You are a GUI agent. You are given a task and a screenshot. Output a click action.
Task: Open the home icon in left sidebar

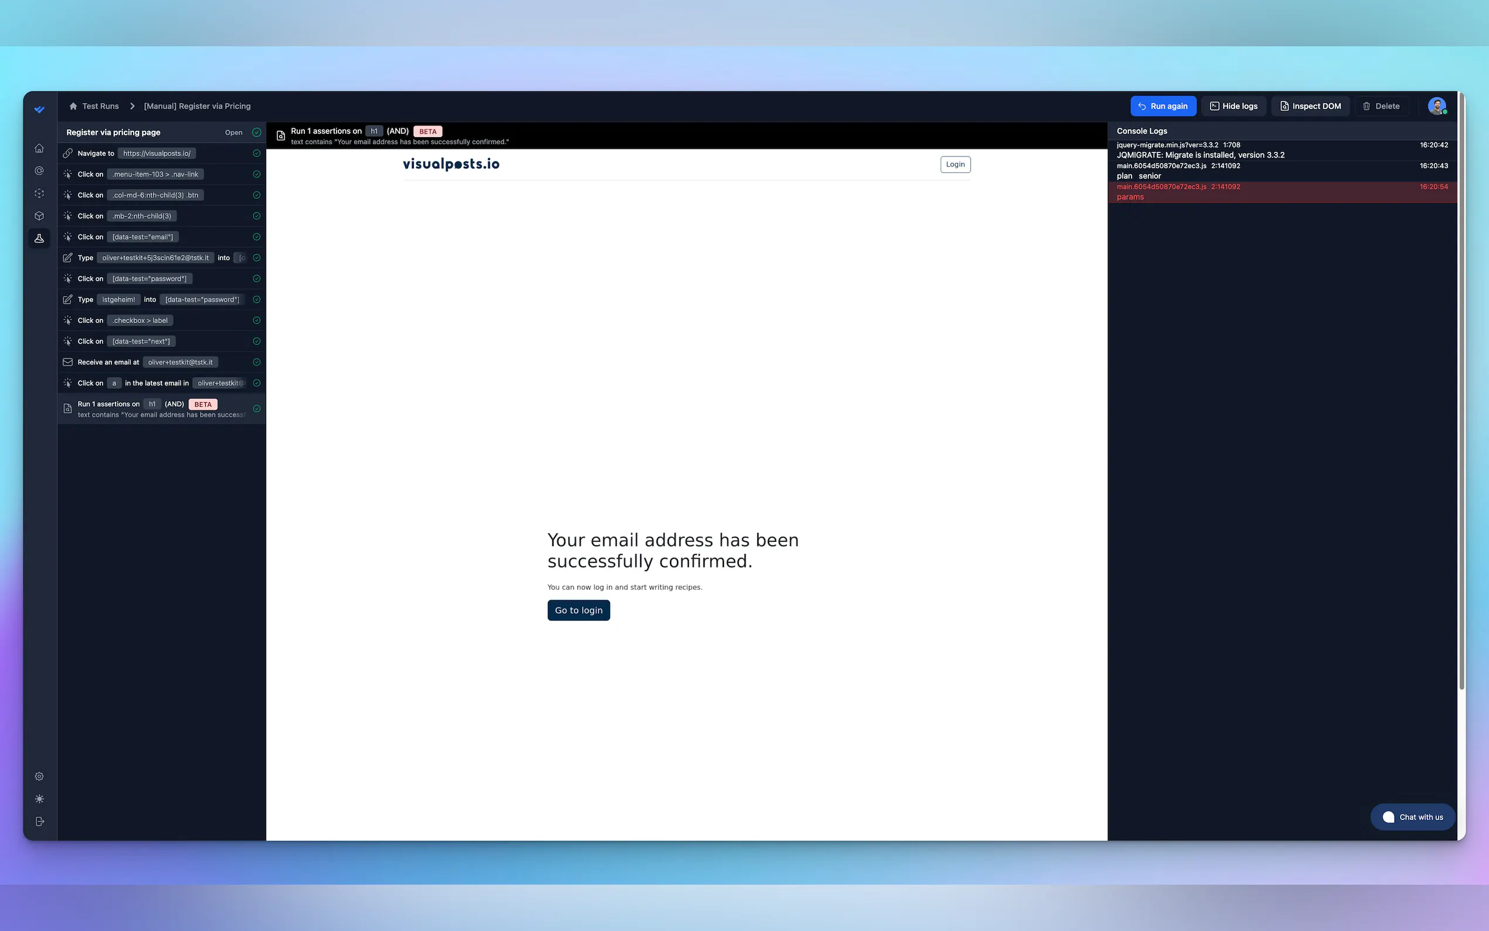coord(39,148)
